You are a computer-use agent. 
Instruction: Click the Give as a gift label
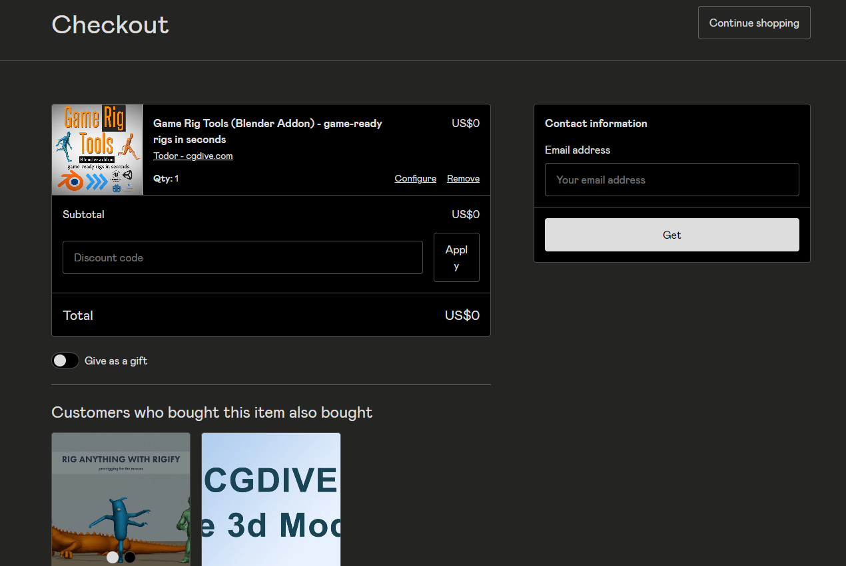[116, 360]
